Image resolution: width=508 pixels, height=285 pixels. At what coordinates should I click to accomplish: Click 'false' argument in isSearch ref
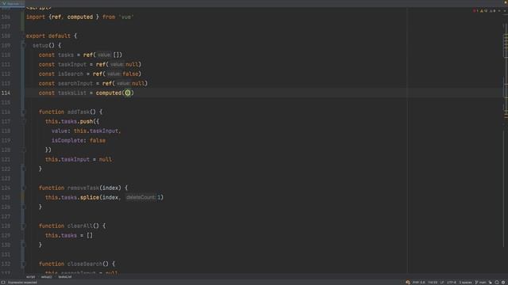point(130,74)
